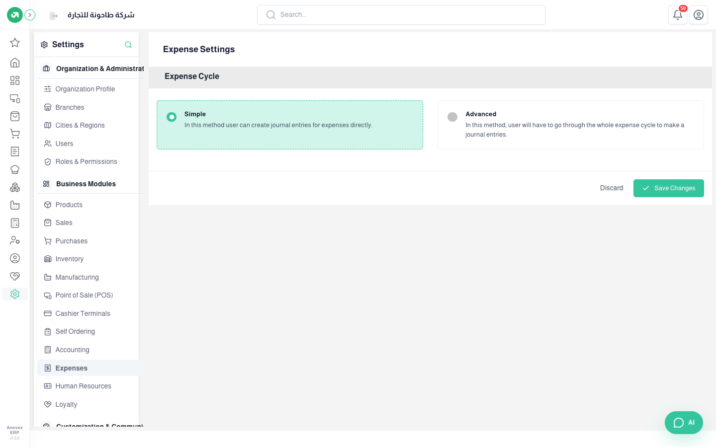Open the user account avatar icon

(699, 15)
